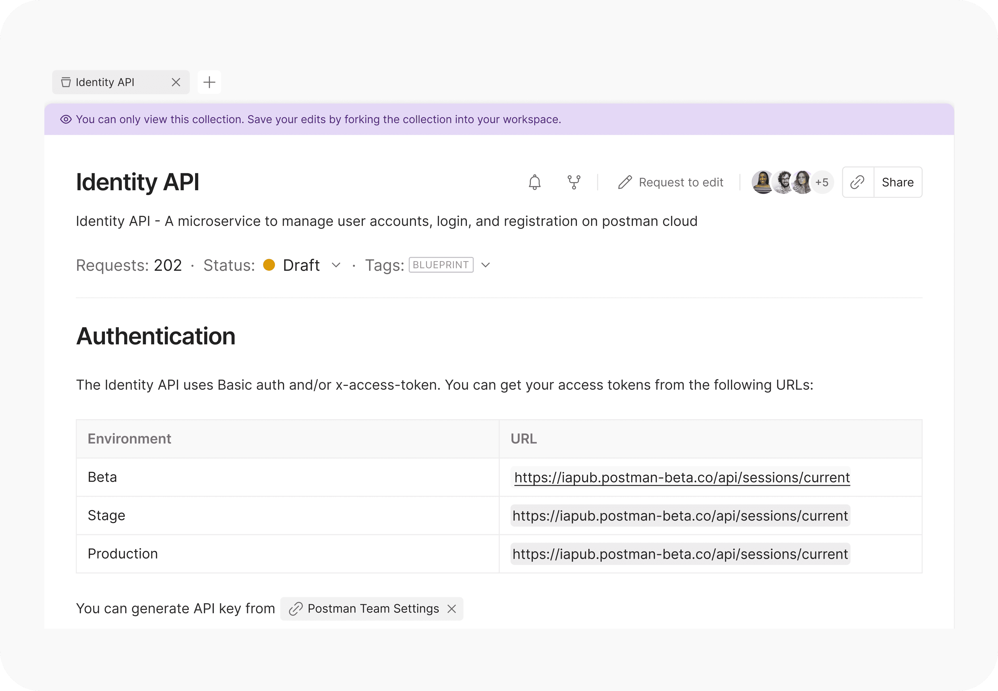Copy link using chain icon button
The height and width of the screenshot is (691, 998).
click(857, 182)
